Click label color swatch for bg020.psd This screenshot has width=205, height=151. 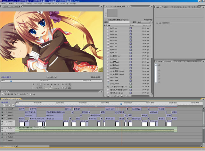point(131,28)
